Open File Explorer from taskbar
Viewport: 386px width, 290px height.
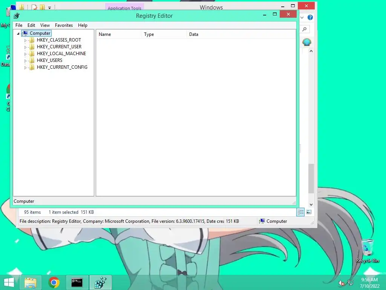[31, 282]
